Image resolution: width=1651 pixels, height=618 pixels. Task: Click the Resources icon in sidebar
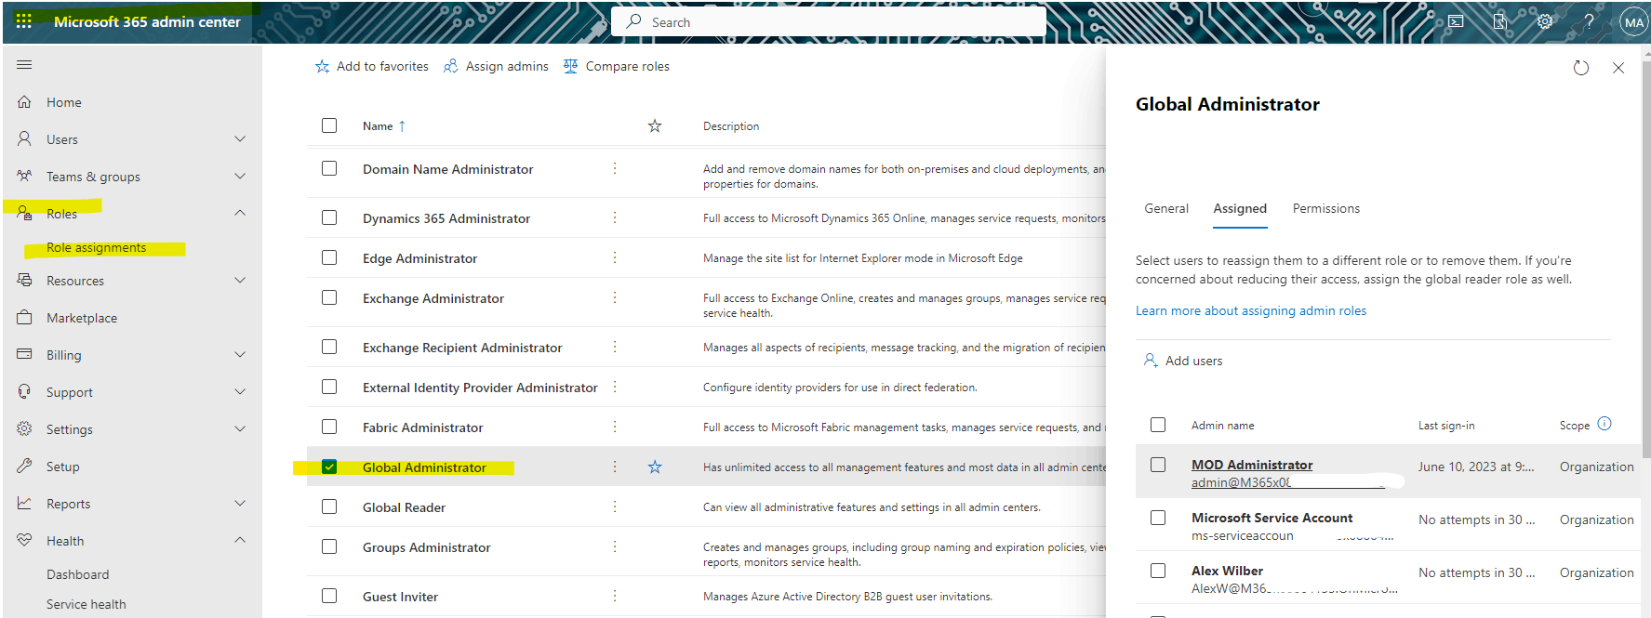point(25,280)
